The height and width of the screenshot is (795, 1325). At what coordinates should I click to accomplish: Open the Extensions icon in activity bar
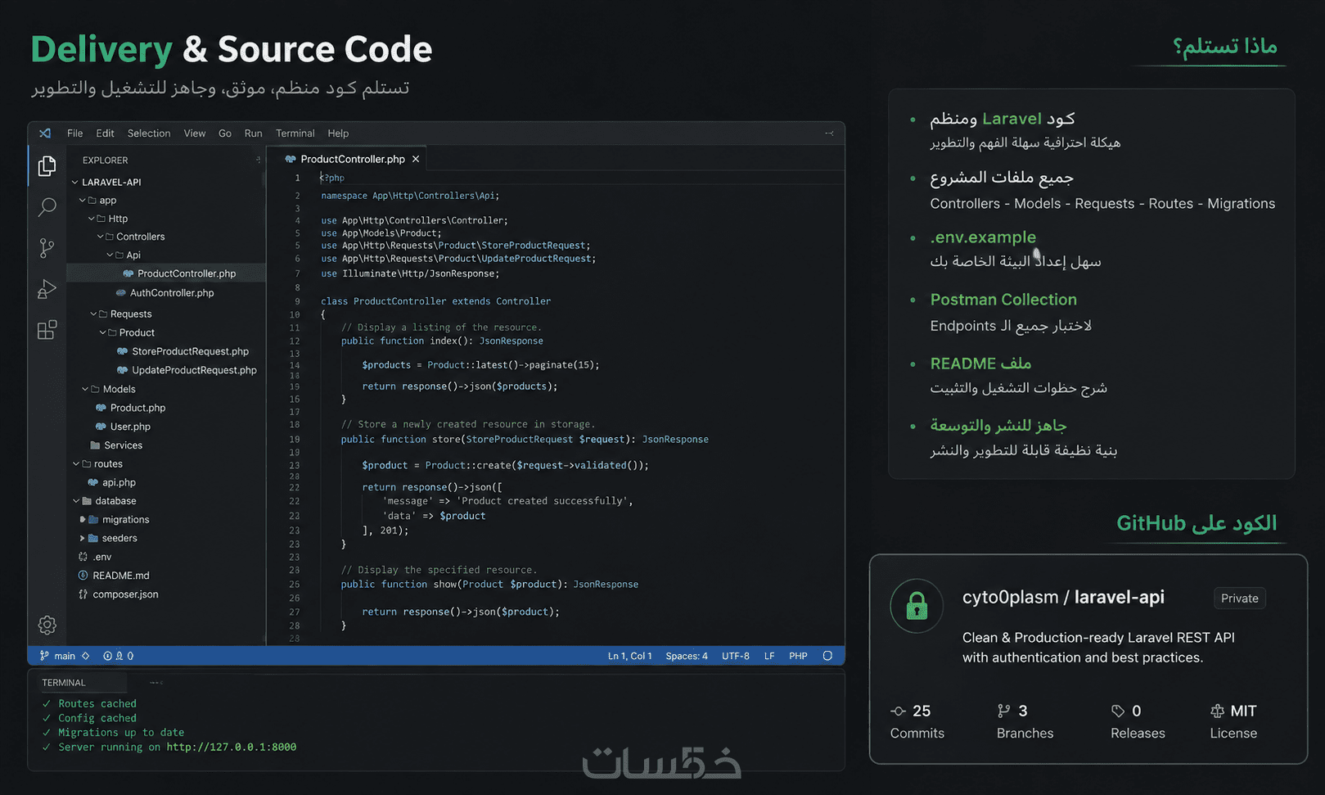click(47, 330)
